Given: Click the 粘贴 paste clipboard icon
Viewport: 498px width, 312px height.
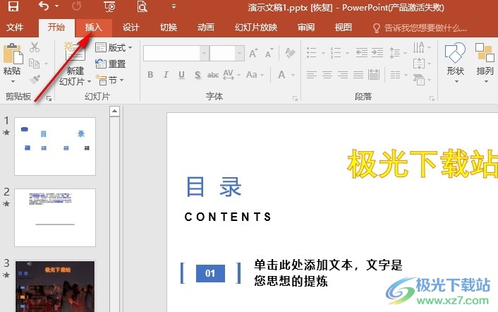Looking at the screenshot, I should click(x=13, y=54).
